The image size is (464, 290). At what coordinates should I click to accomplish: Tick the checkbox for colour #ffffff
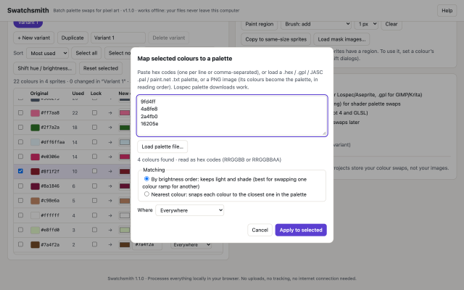click(x=20, y=215)
